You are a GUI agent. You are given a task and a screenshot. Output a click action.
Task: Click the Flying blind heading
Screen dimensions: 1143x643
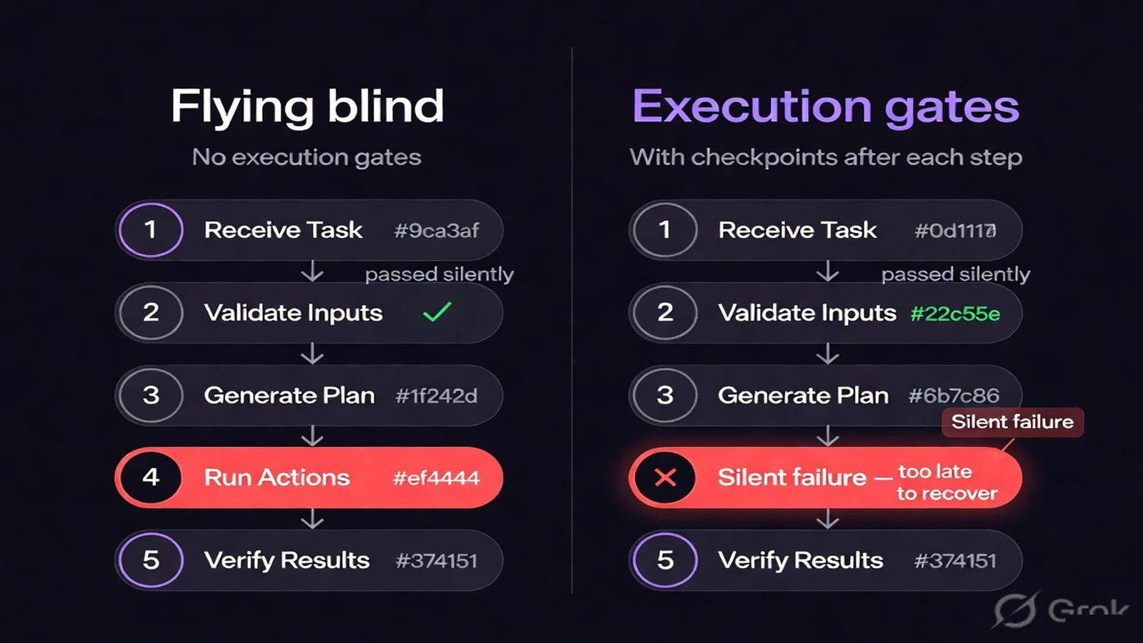(x=307, y=106)
